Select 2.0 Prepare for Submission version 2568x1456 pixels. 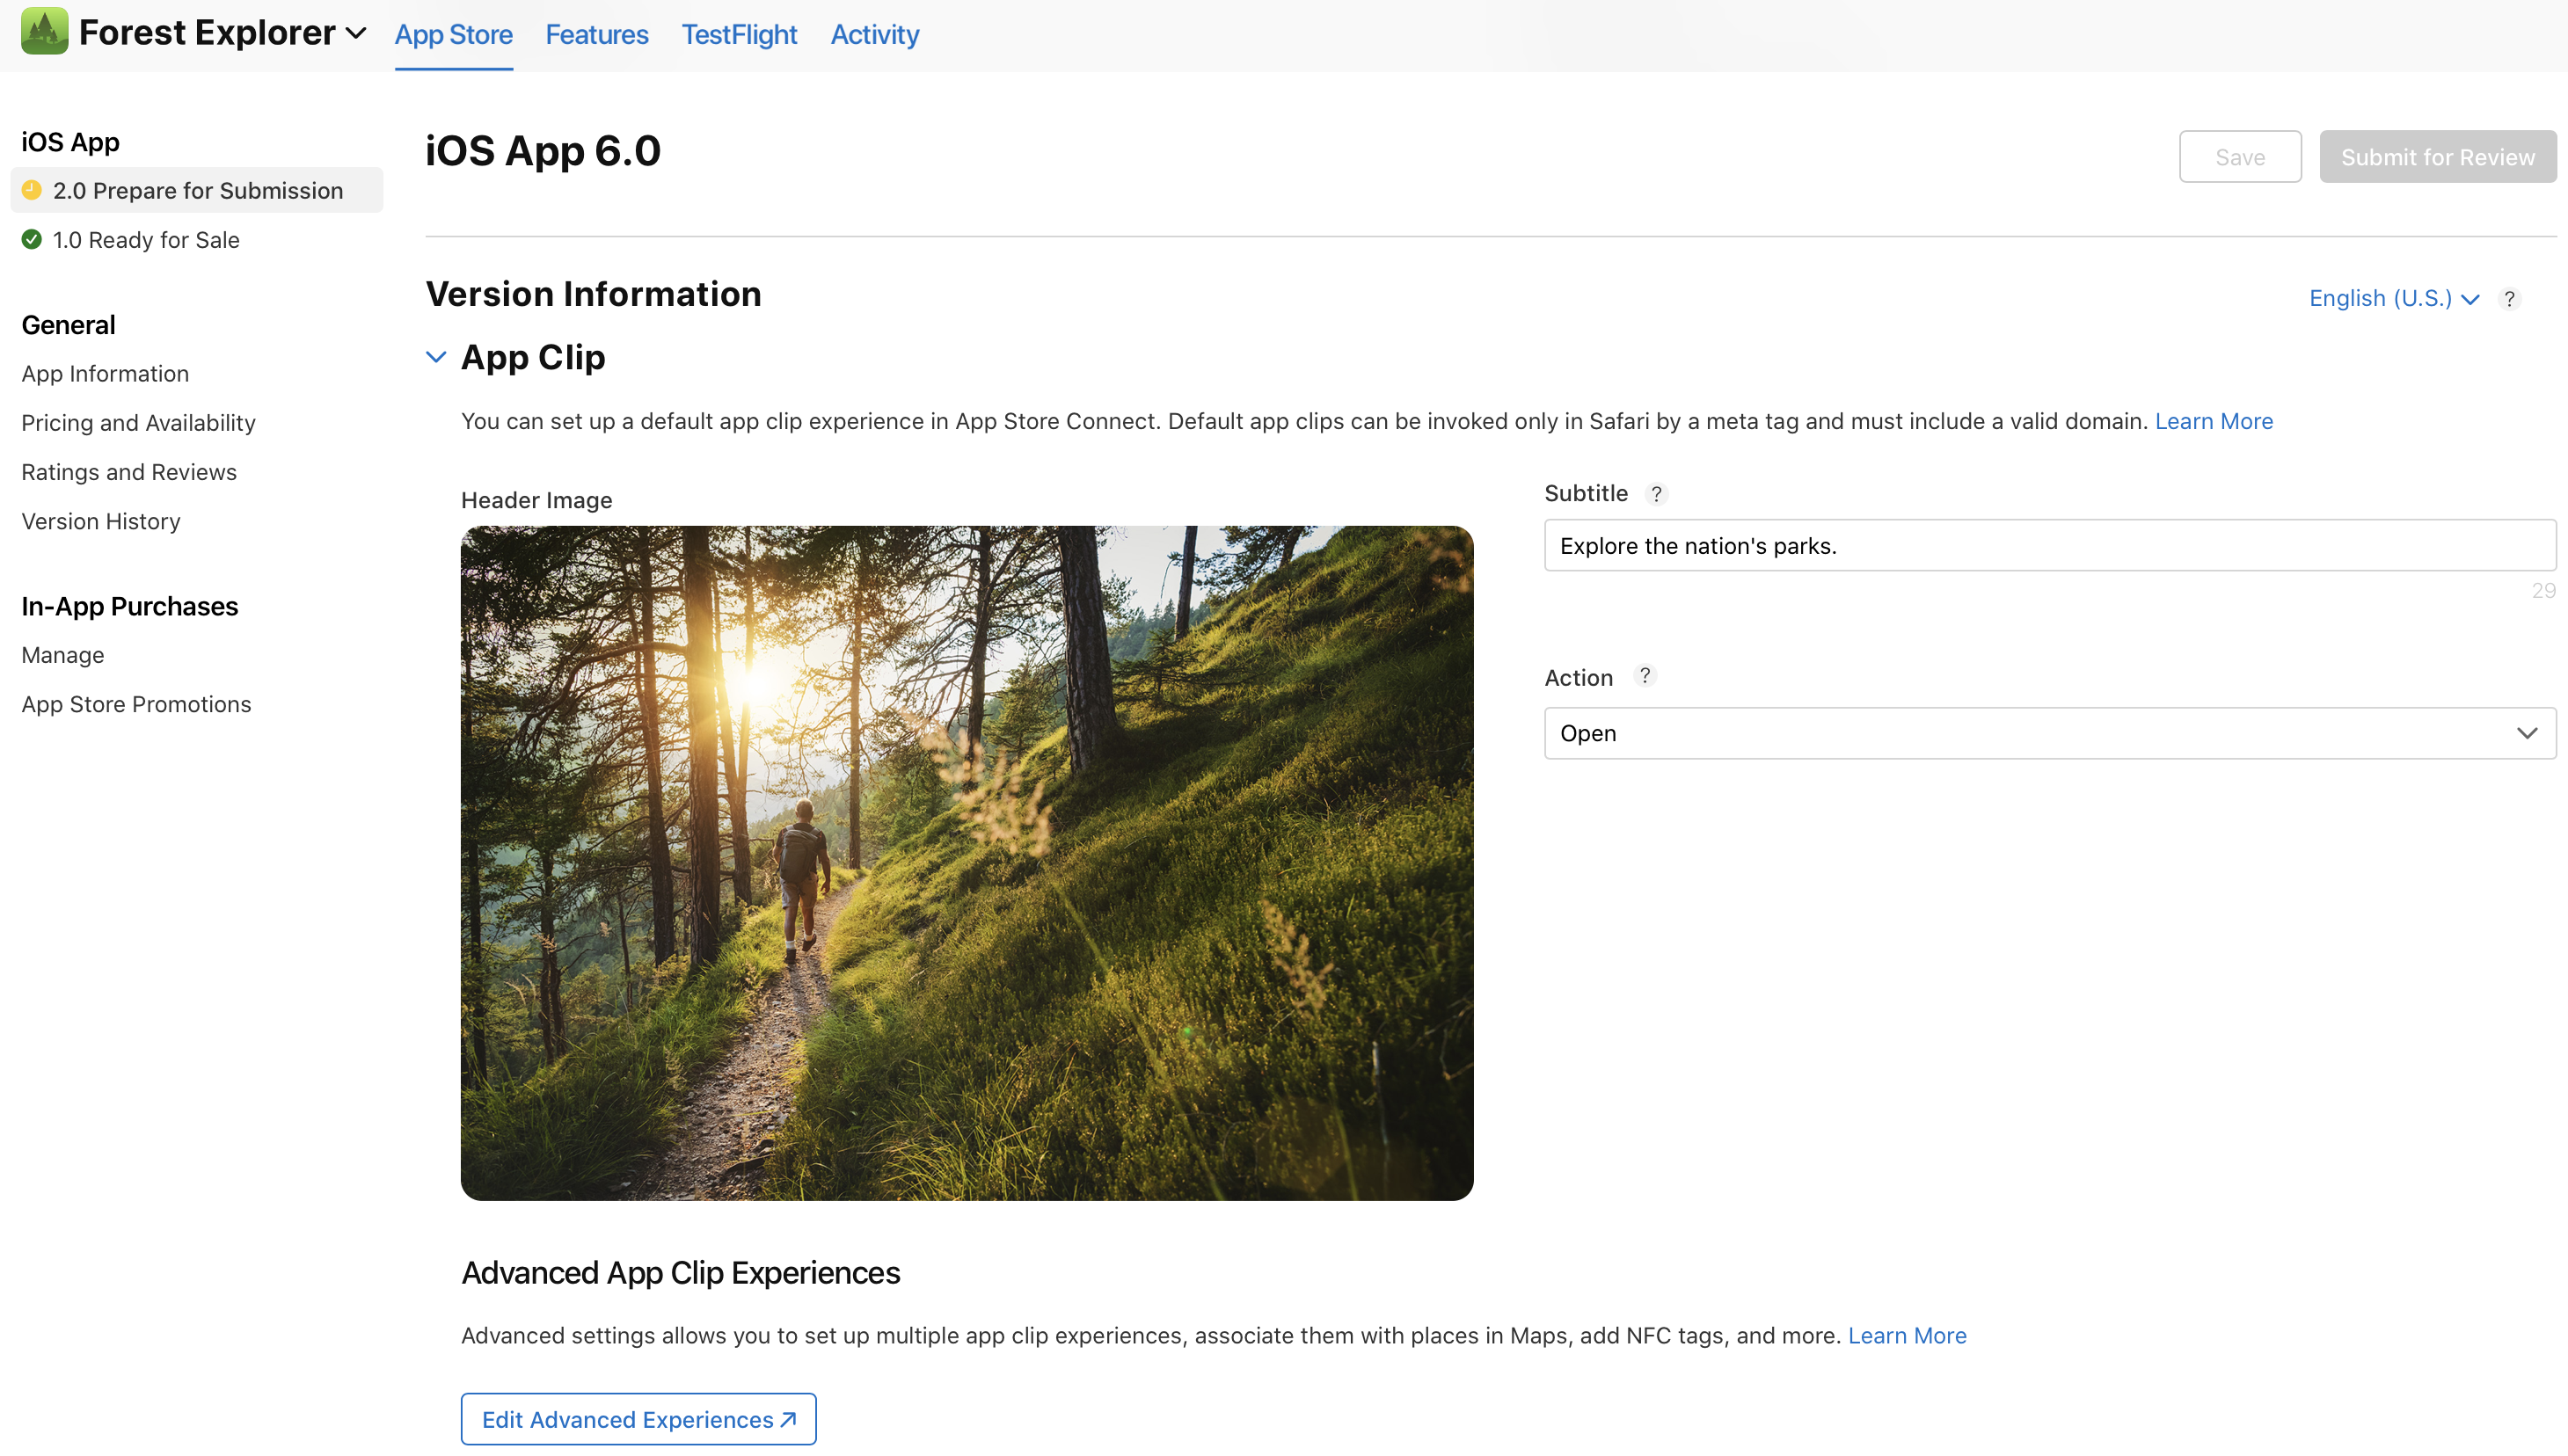[x=197, y=190]
